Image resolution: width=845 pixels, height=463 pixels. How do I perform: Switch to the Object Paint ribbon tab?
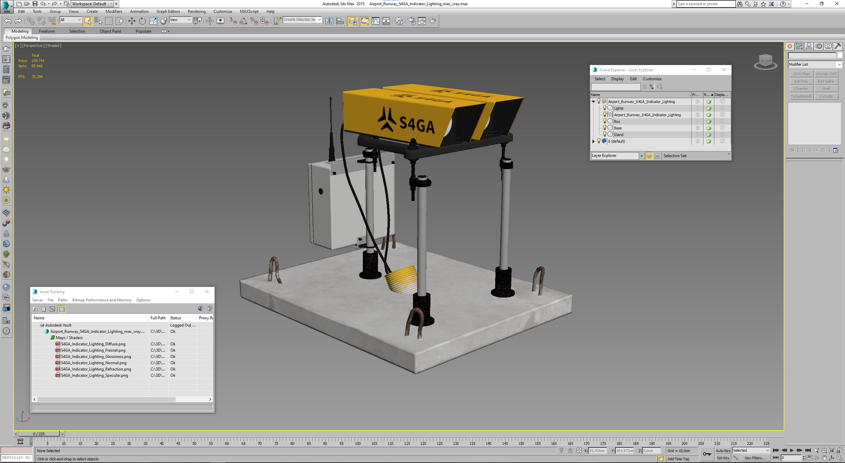110,31
